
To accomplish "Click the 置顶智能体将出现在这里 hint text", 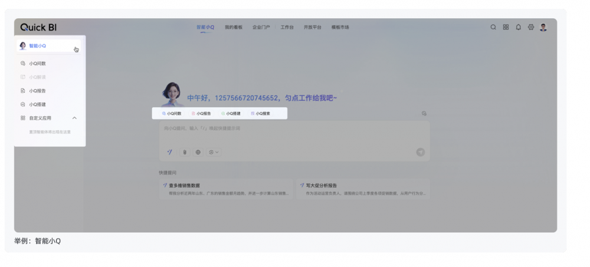I will coord(50,132).
